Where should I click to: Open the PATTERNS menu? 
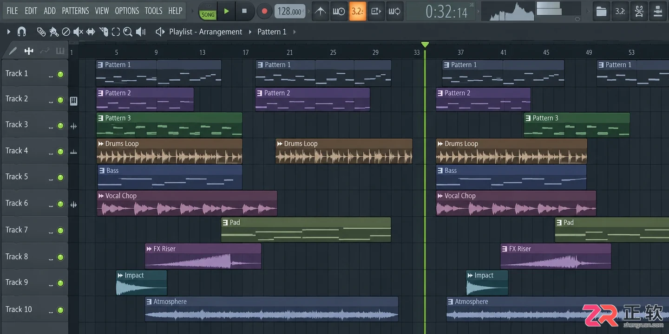click(75, 11)
